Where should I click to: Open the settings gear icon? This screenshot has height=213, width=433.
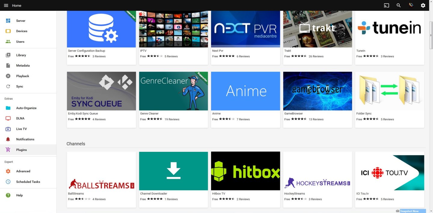tap(423, 5)
